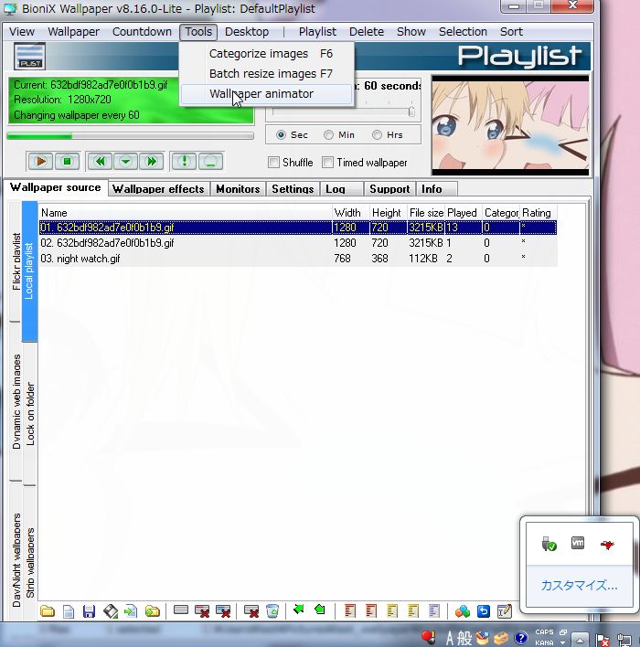Enable the Timed wallpaper checkbox
This screenshot has width=640, height=647.
[x=327, y=163]
